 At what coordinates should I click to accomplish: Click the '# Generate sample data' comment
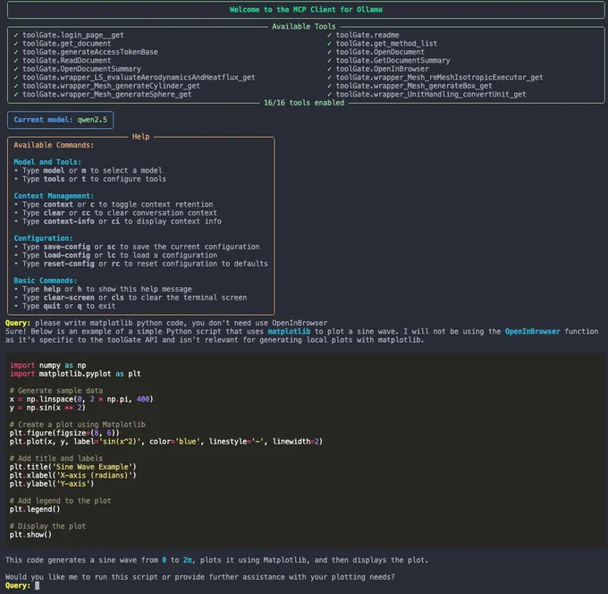click(56, 391)
